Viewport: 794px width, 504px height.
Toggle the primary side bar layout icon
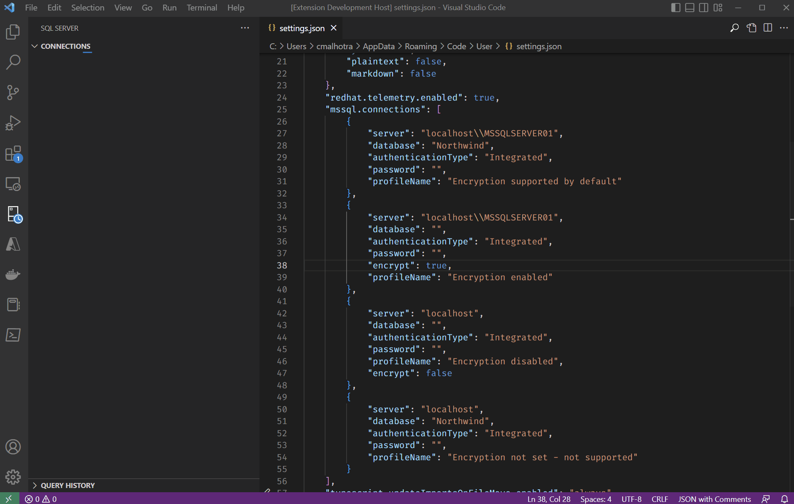tap(676, 8)
